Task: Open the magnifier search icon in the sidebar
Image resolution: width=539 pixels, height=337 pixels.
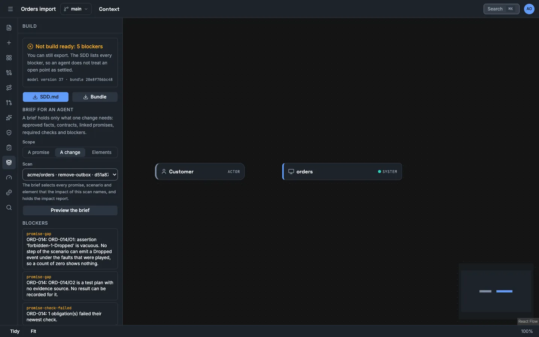Action: coord(9,207)
